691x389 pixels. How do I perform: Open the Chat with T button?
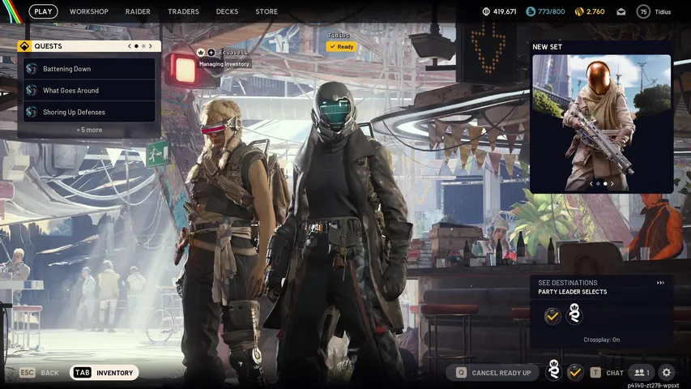[607, 373]
